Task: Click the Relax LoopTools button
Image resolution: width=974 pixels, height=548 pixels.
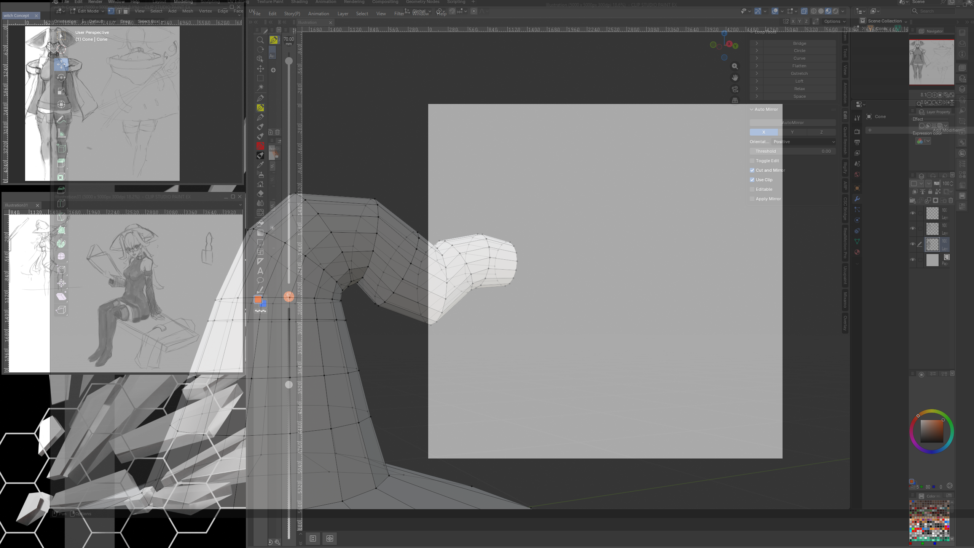Action: (x=799, y=89)
